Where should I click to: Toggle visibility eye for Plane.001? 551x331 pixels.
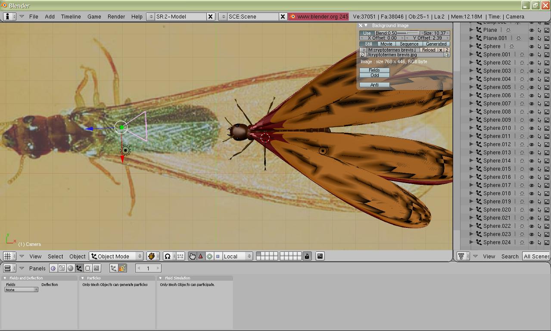[532, 38]
